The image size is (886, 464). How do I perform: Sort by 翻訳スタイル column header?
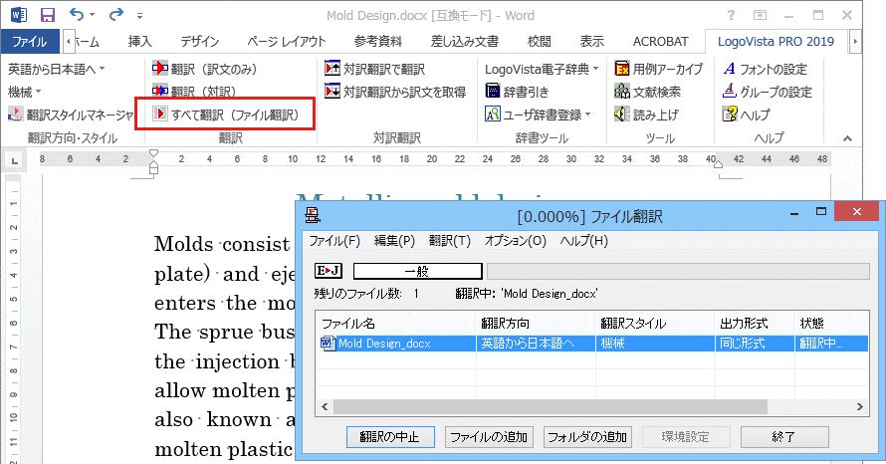[655, 324]
